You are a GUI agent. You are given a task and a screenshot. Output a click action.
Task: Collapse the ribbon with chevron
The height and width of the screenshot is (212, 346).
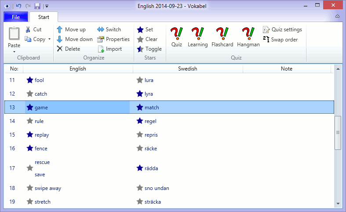[337, 16]
